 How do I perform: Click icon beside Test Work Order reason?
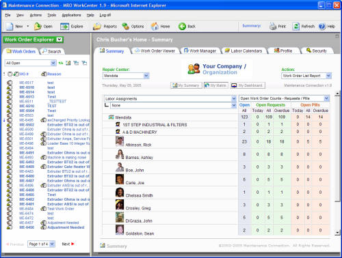43,209
